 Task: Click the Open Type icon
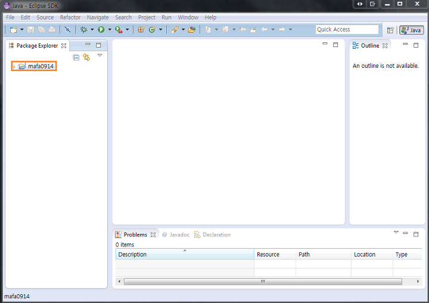192,30
